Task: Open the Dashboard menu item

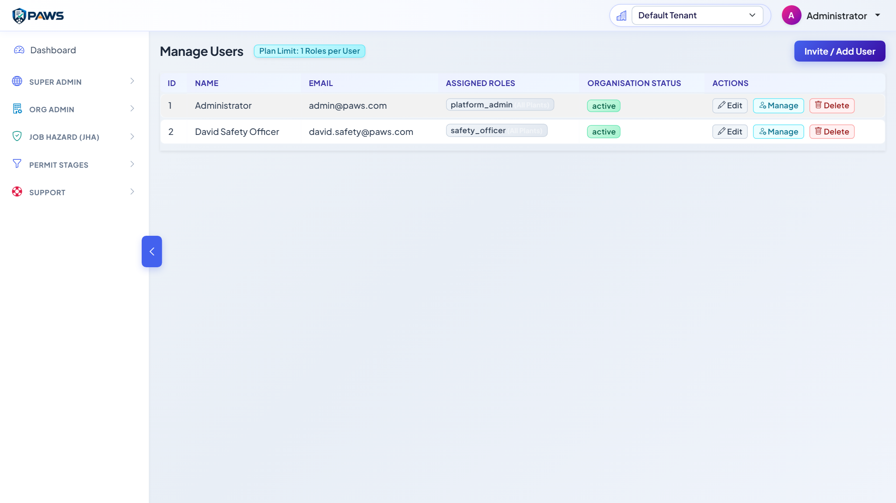Action: (74, 50)
